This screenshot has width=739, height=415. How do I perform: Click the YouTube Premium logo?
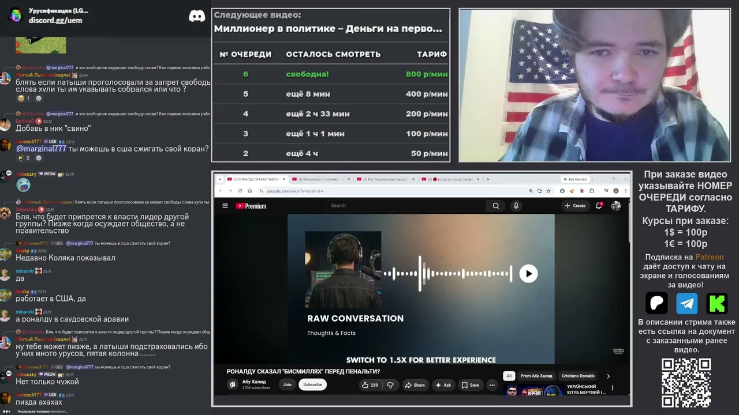point(251,206)
